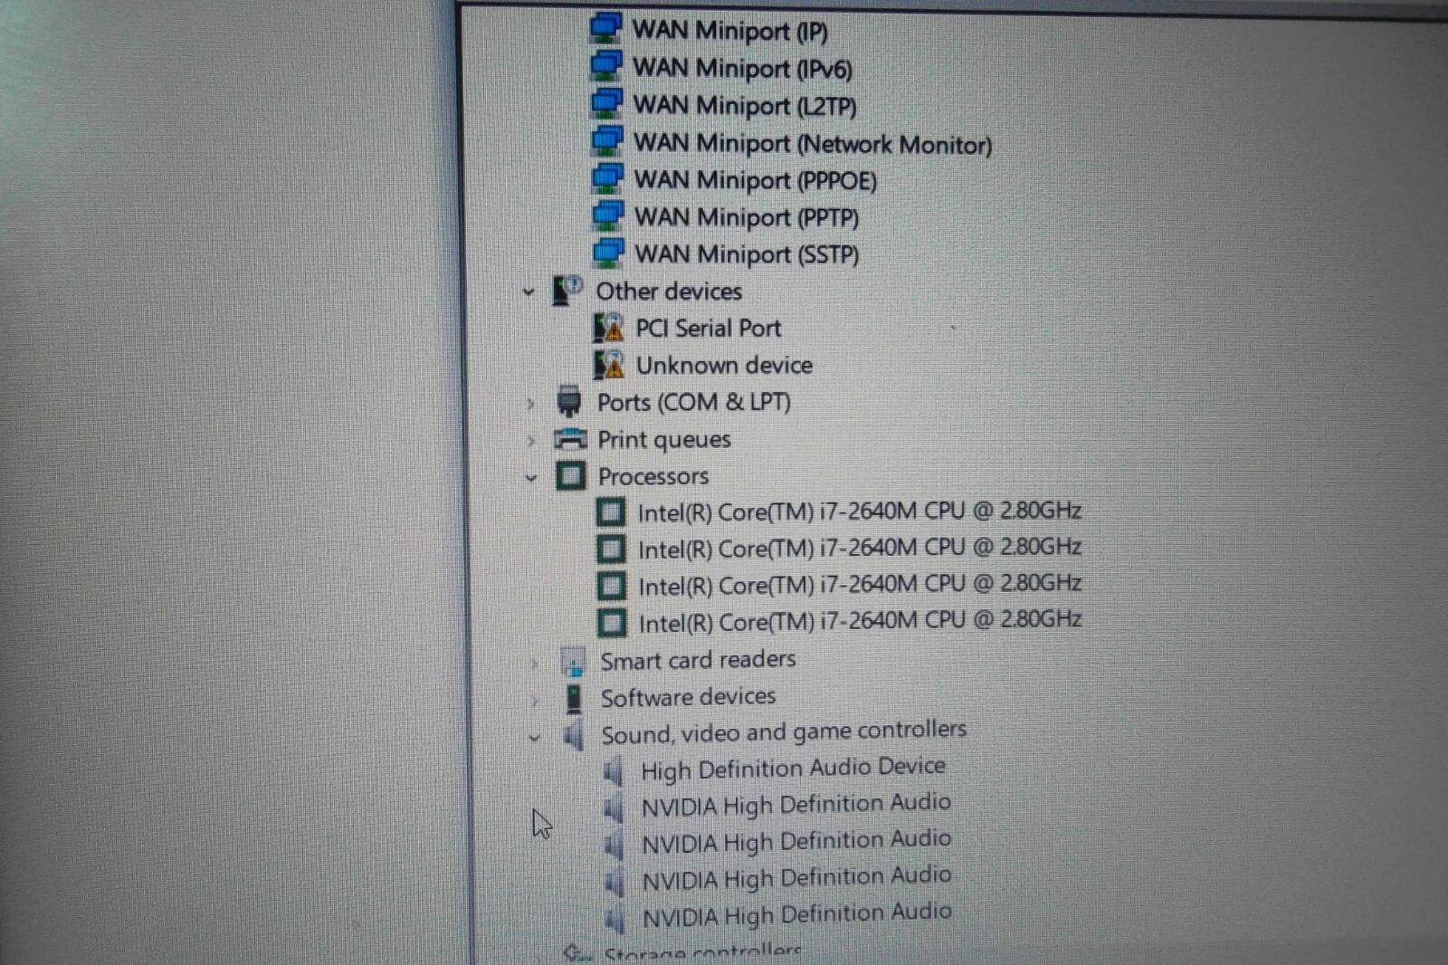Click the Smart card readers icon

click(573, 662)
